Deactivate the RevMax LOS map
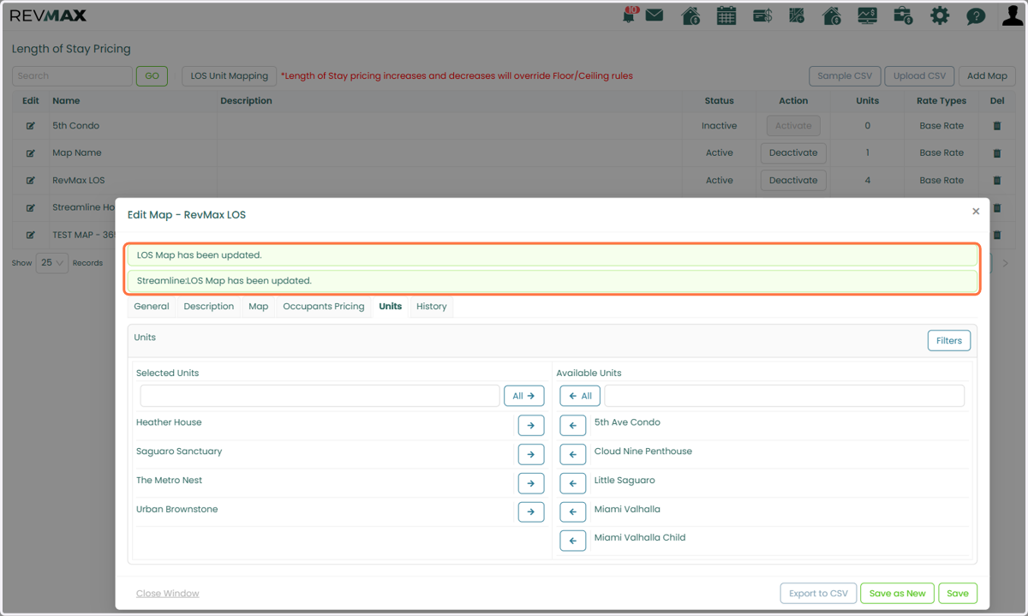This screenshot has height=616, width=1028. point(793,181)
